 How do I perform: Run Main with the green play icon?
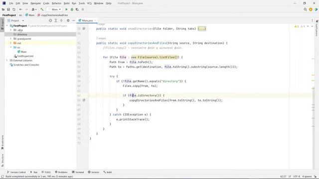click(66, 9)
